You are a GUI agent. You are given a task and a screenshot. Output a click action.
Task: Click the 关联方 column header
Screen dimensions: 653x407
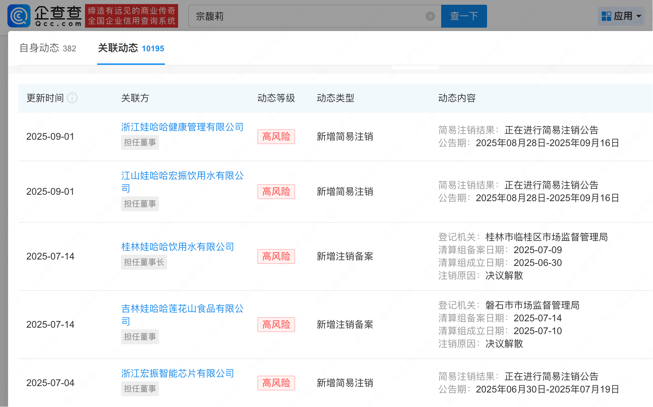pos(135,98)
